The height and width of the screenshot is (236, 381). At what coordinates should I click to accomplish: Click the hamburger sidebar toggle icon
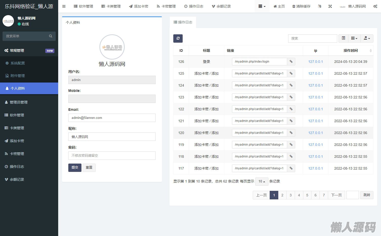[64, 6]
